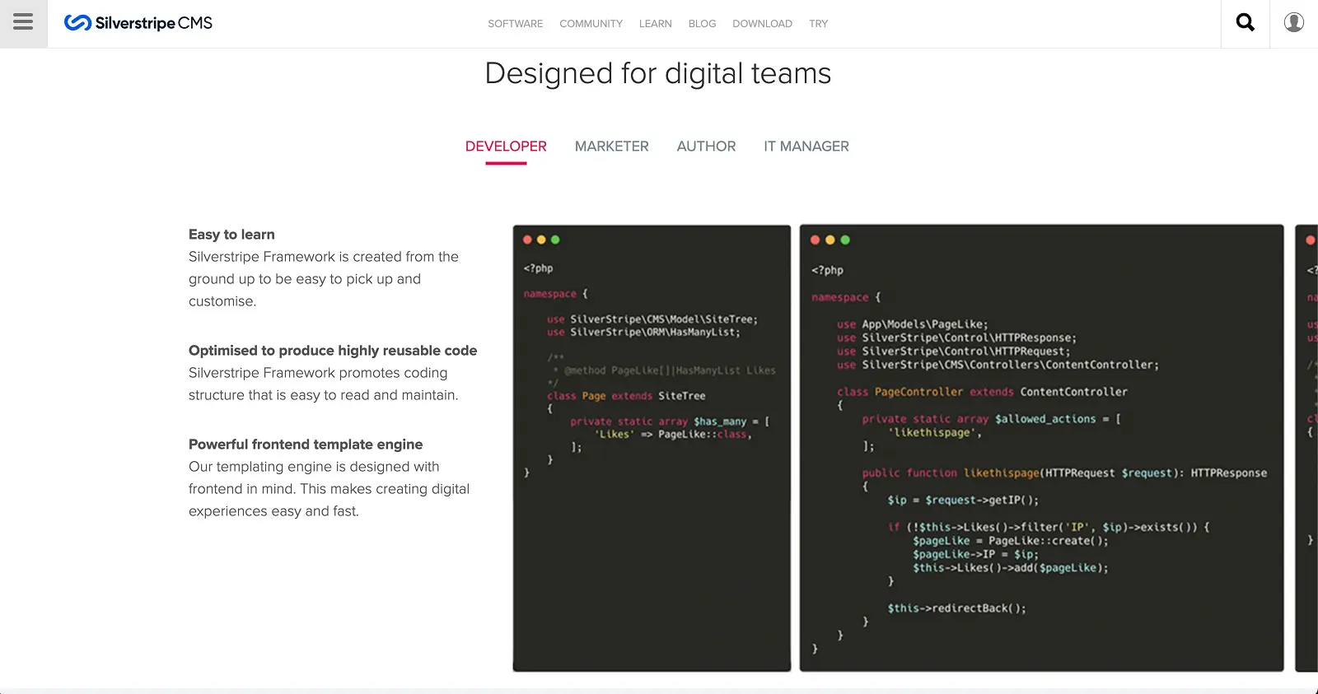The height and width of the screenshot is (694, 1318).
Task: Switch to the IT Manager tab
Action: click(x=806, y=147)
